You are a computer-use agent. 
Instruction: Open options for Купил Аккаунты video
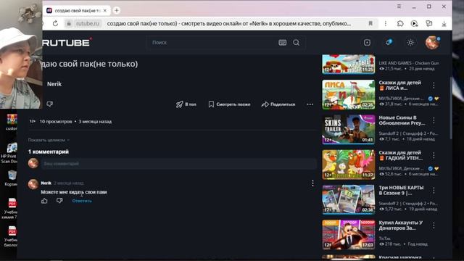pyautogui.click(x=434, y=225)
